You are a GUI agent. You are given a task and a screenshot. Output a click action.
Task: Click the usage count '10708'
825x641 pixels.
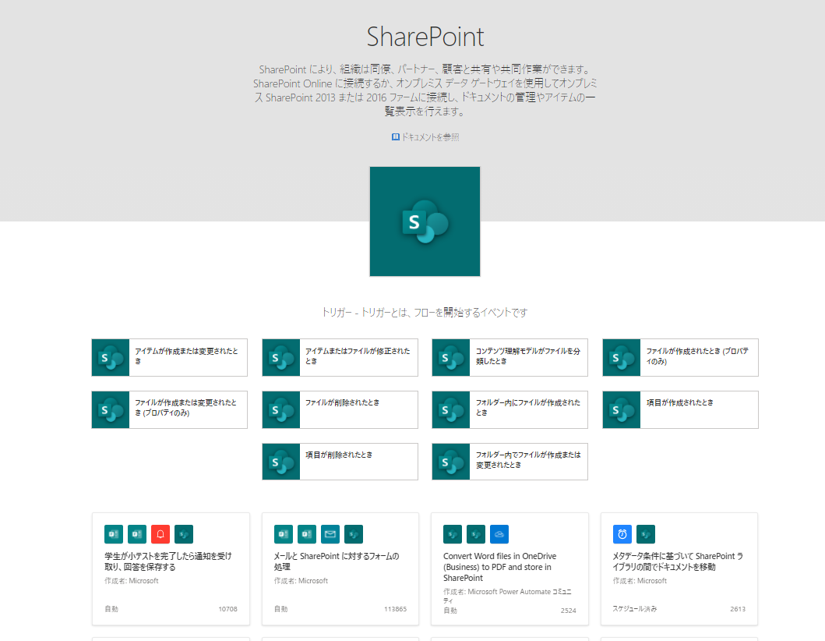click(x=227, y=609)
